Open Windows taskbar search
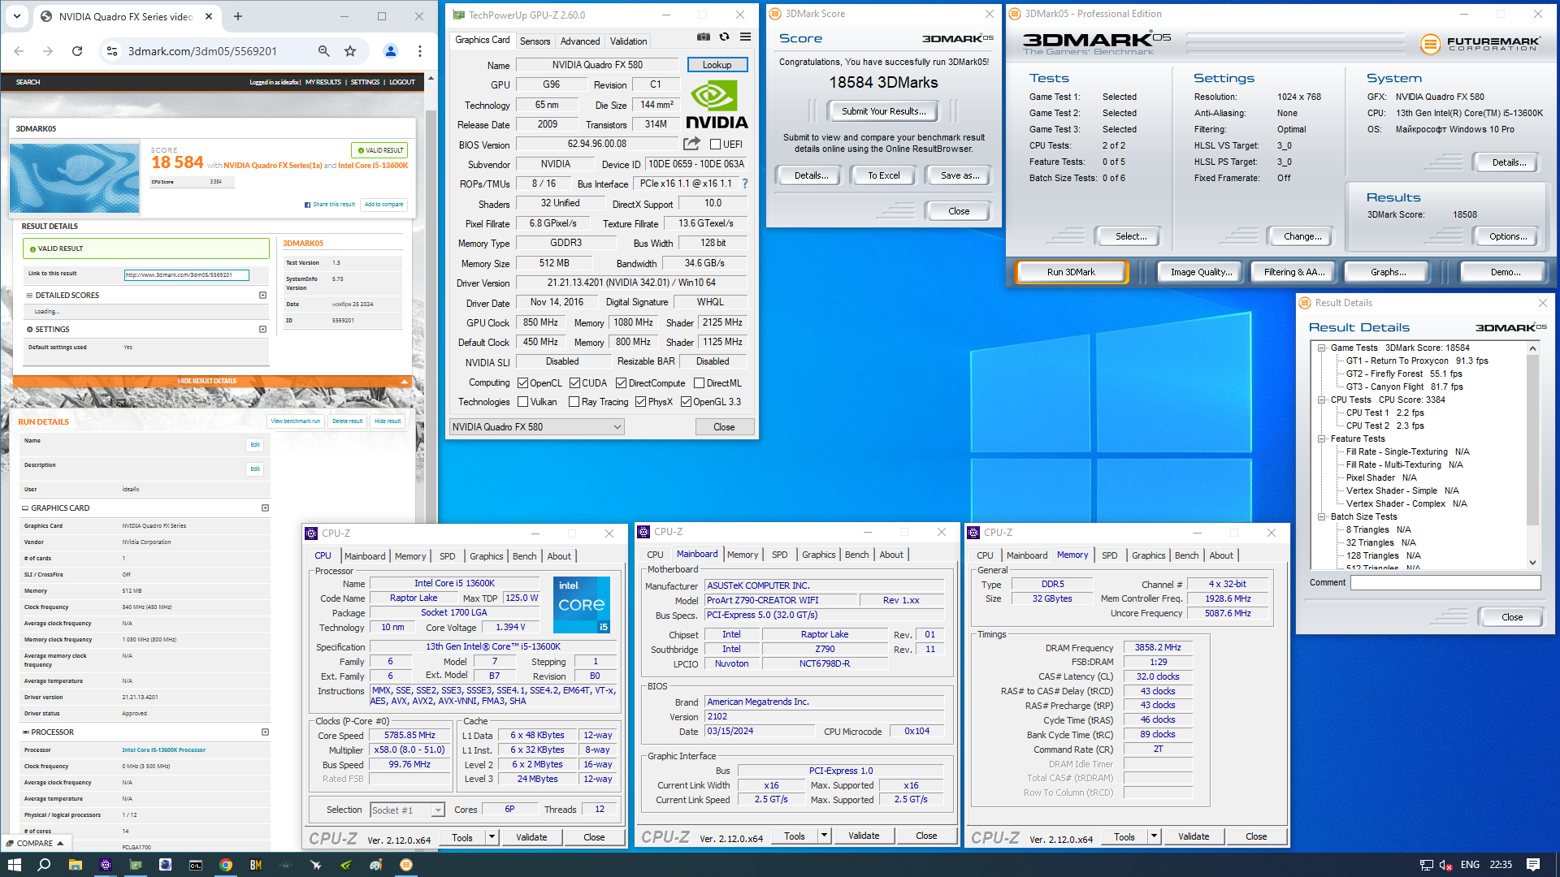 coord(44,865)
